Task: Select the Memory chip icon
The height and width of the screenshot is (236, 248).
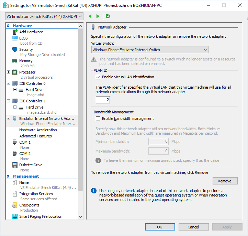Action: tap(15, 61)
